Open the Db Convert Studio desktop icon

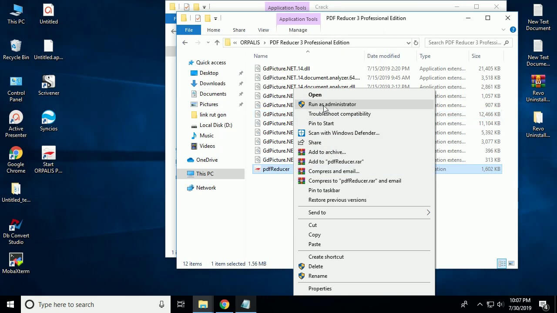coord(16,231)
